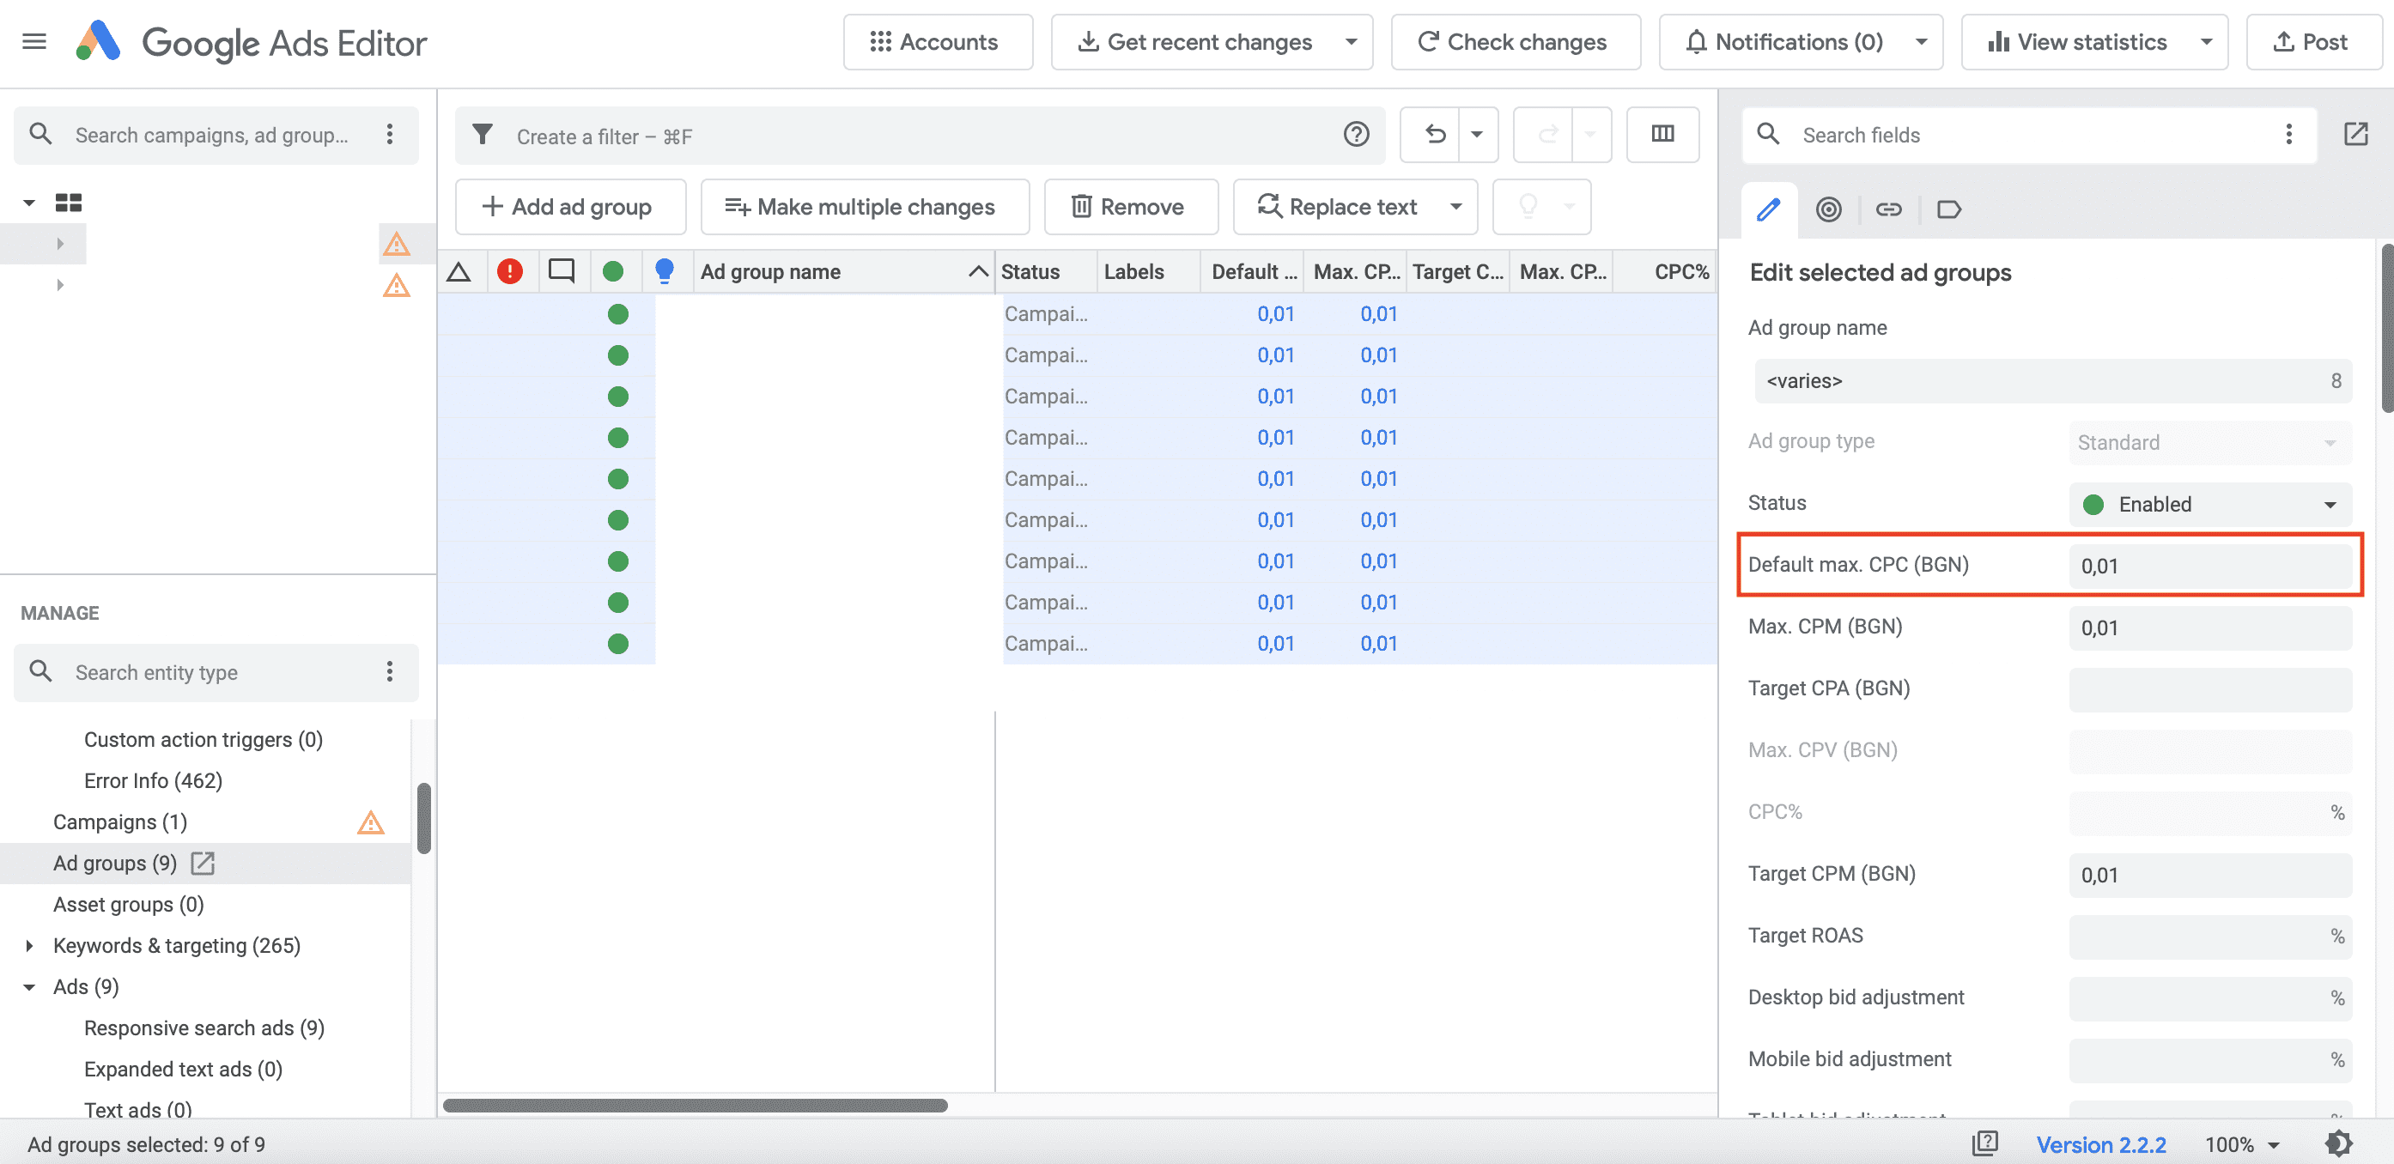Select Campaigns (1) entity type

pos(120,822)
